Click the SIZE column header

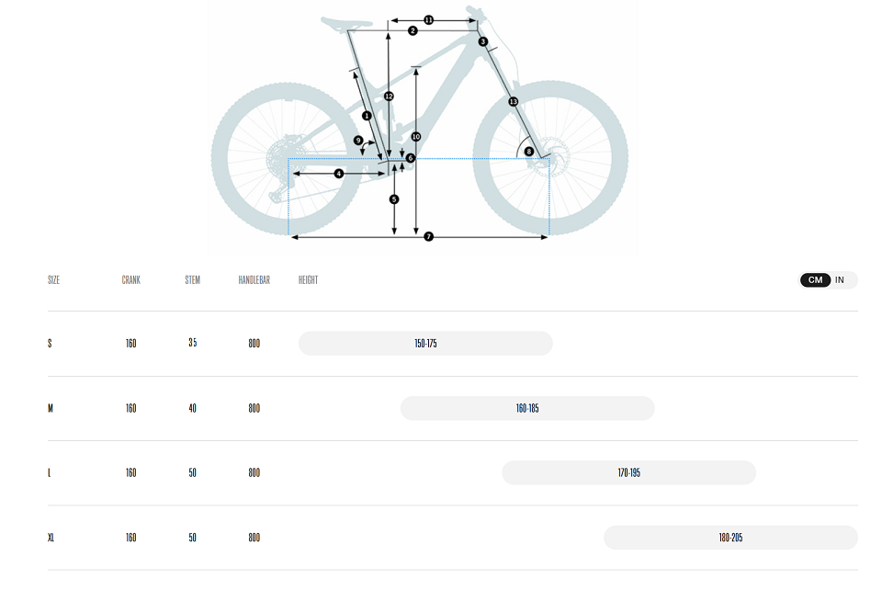(53, 280)
